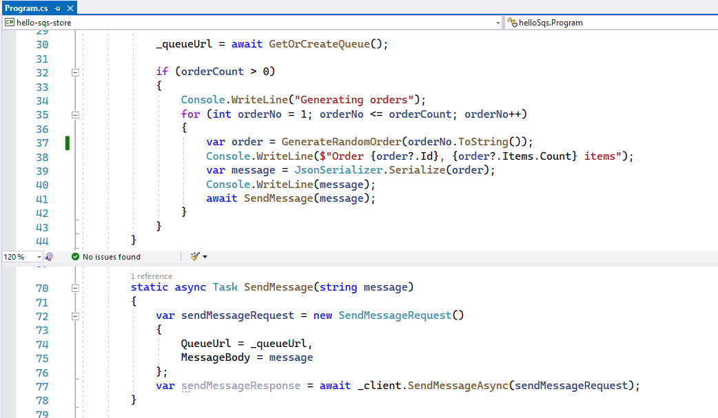Click line number 70 in the margin
The height and width of the screenshot is (418, 718).
click(42, 289)
